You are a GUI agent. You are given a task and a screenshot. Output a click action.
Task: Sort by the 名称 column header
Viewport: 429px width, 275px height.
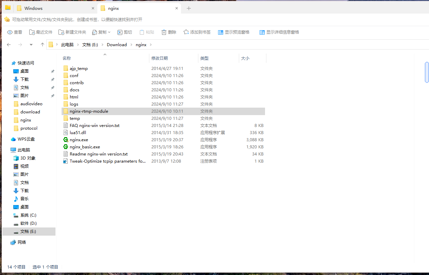[x=67, y=58]
